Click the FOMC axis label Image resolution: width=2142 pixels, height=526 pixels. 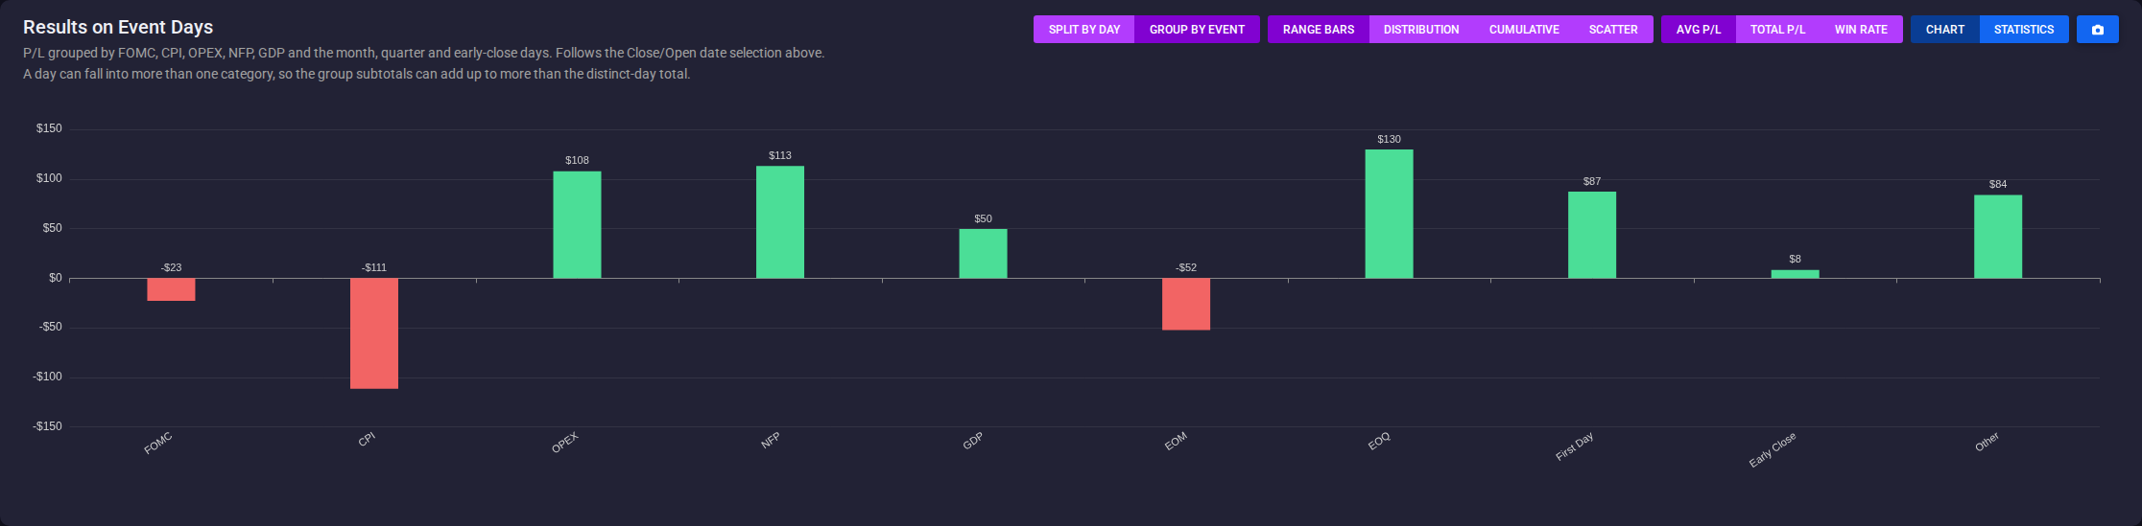pos(158,444)
